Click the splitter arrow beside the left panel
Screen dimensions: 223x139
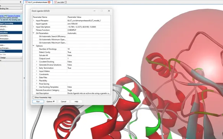[x=24, y=78]
